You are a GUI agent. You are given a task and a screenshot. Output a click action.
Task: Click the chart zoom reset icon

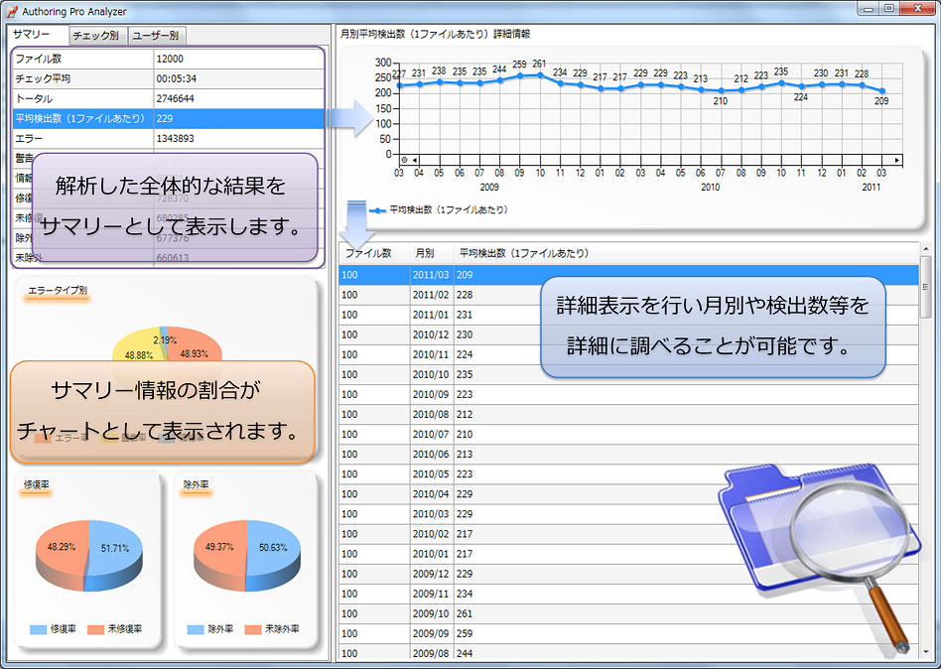pyautogui.click(x=405, y=159)
